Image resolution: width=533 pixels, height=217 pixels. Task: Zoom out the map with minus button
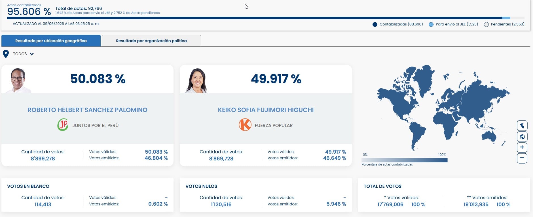pos(522,158)
